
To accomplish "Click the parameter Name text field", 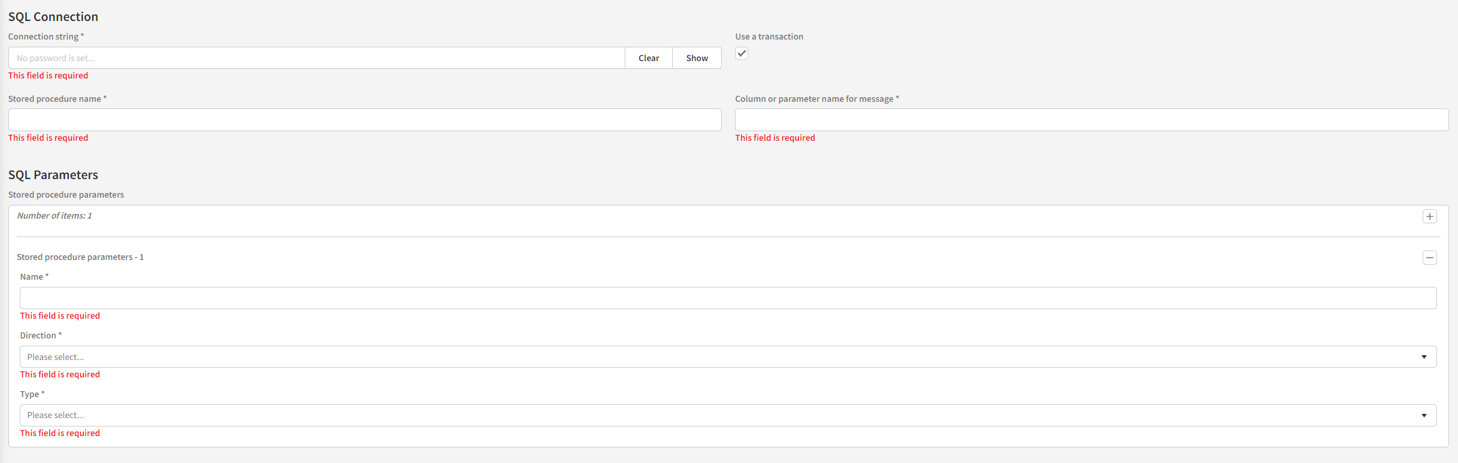I will pos(728,298).
